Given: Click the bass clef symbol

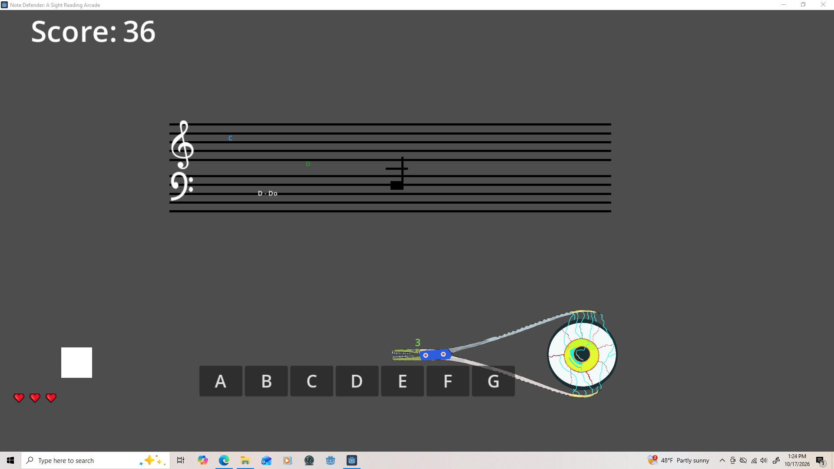Looking at the screenshot, I should click(182, 186).
